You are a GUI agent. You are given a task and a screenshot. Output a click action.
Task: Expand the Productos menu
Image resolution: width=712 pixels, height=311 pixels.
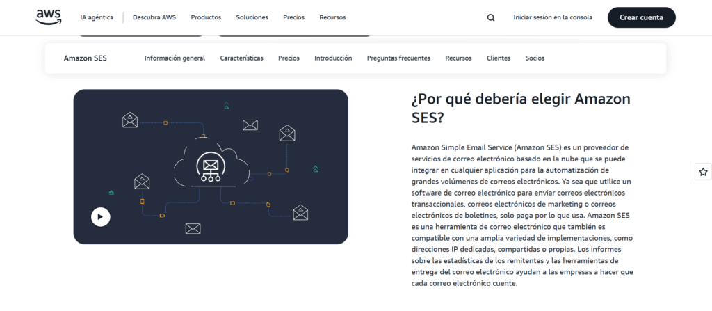click(206, 17)
